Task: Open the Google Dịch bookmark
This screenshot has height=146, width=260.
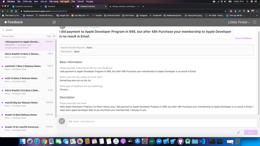Action: point(63,15)
